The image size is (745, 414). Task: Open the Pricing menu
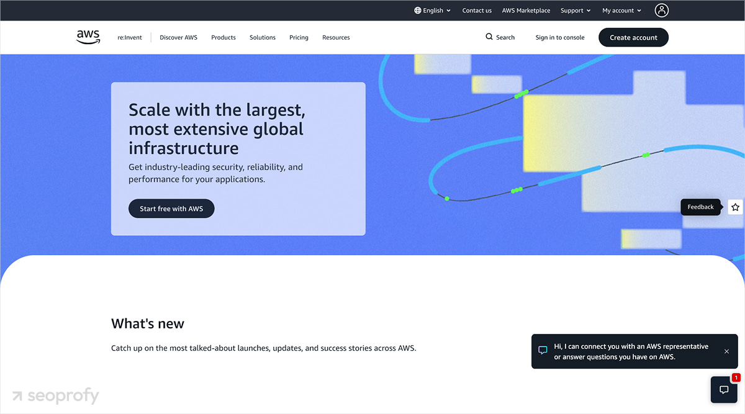click(299, 37)
